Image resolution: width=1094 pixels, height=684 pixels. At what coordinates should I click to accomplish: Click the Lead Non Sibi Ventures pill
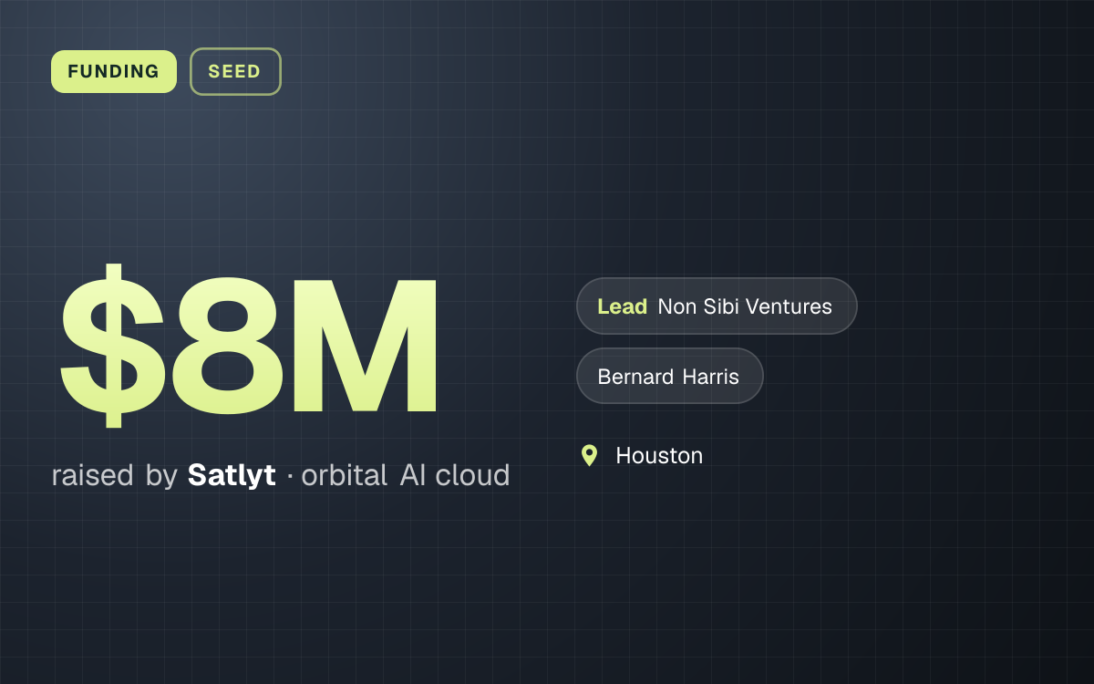pos(717,306)
